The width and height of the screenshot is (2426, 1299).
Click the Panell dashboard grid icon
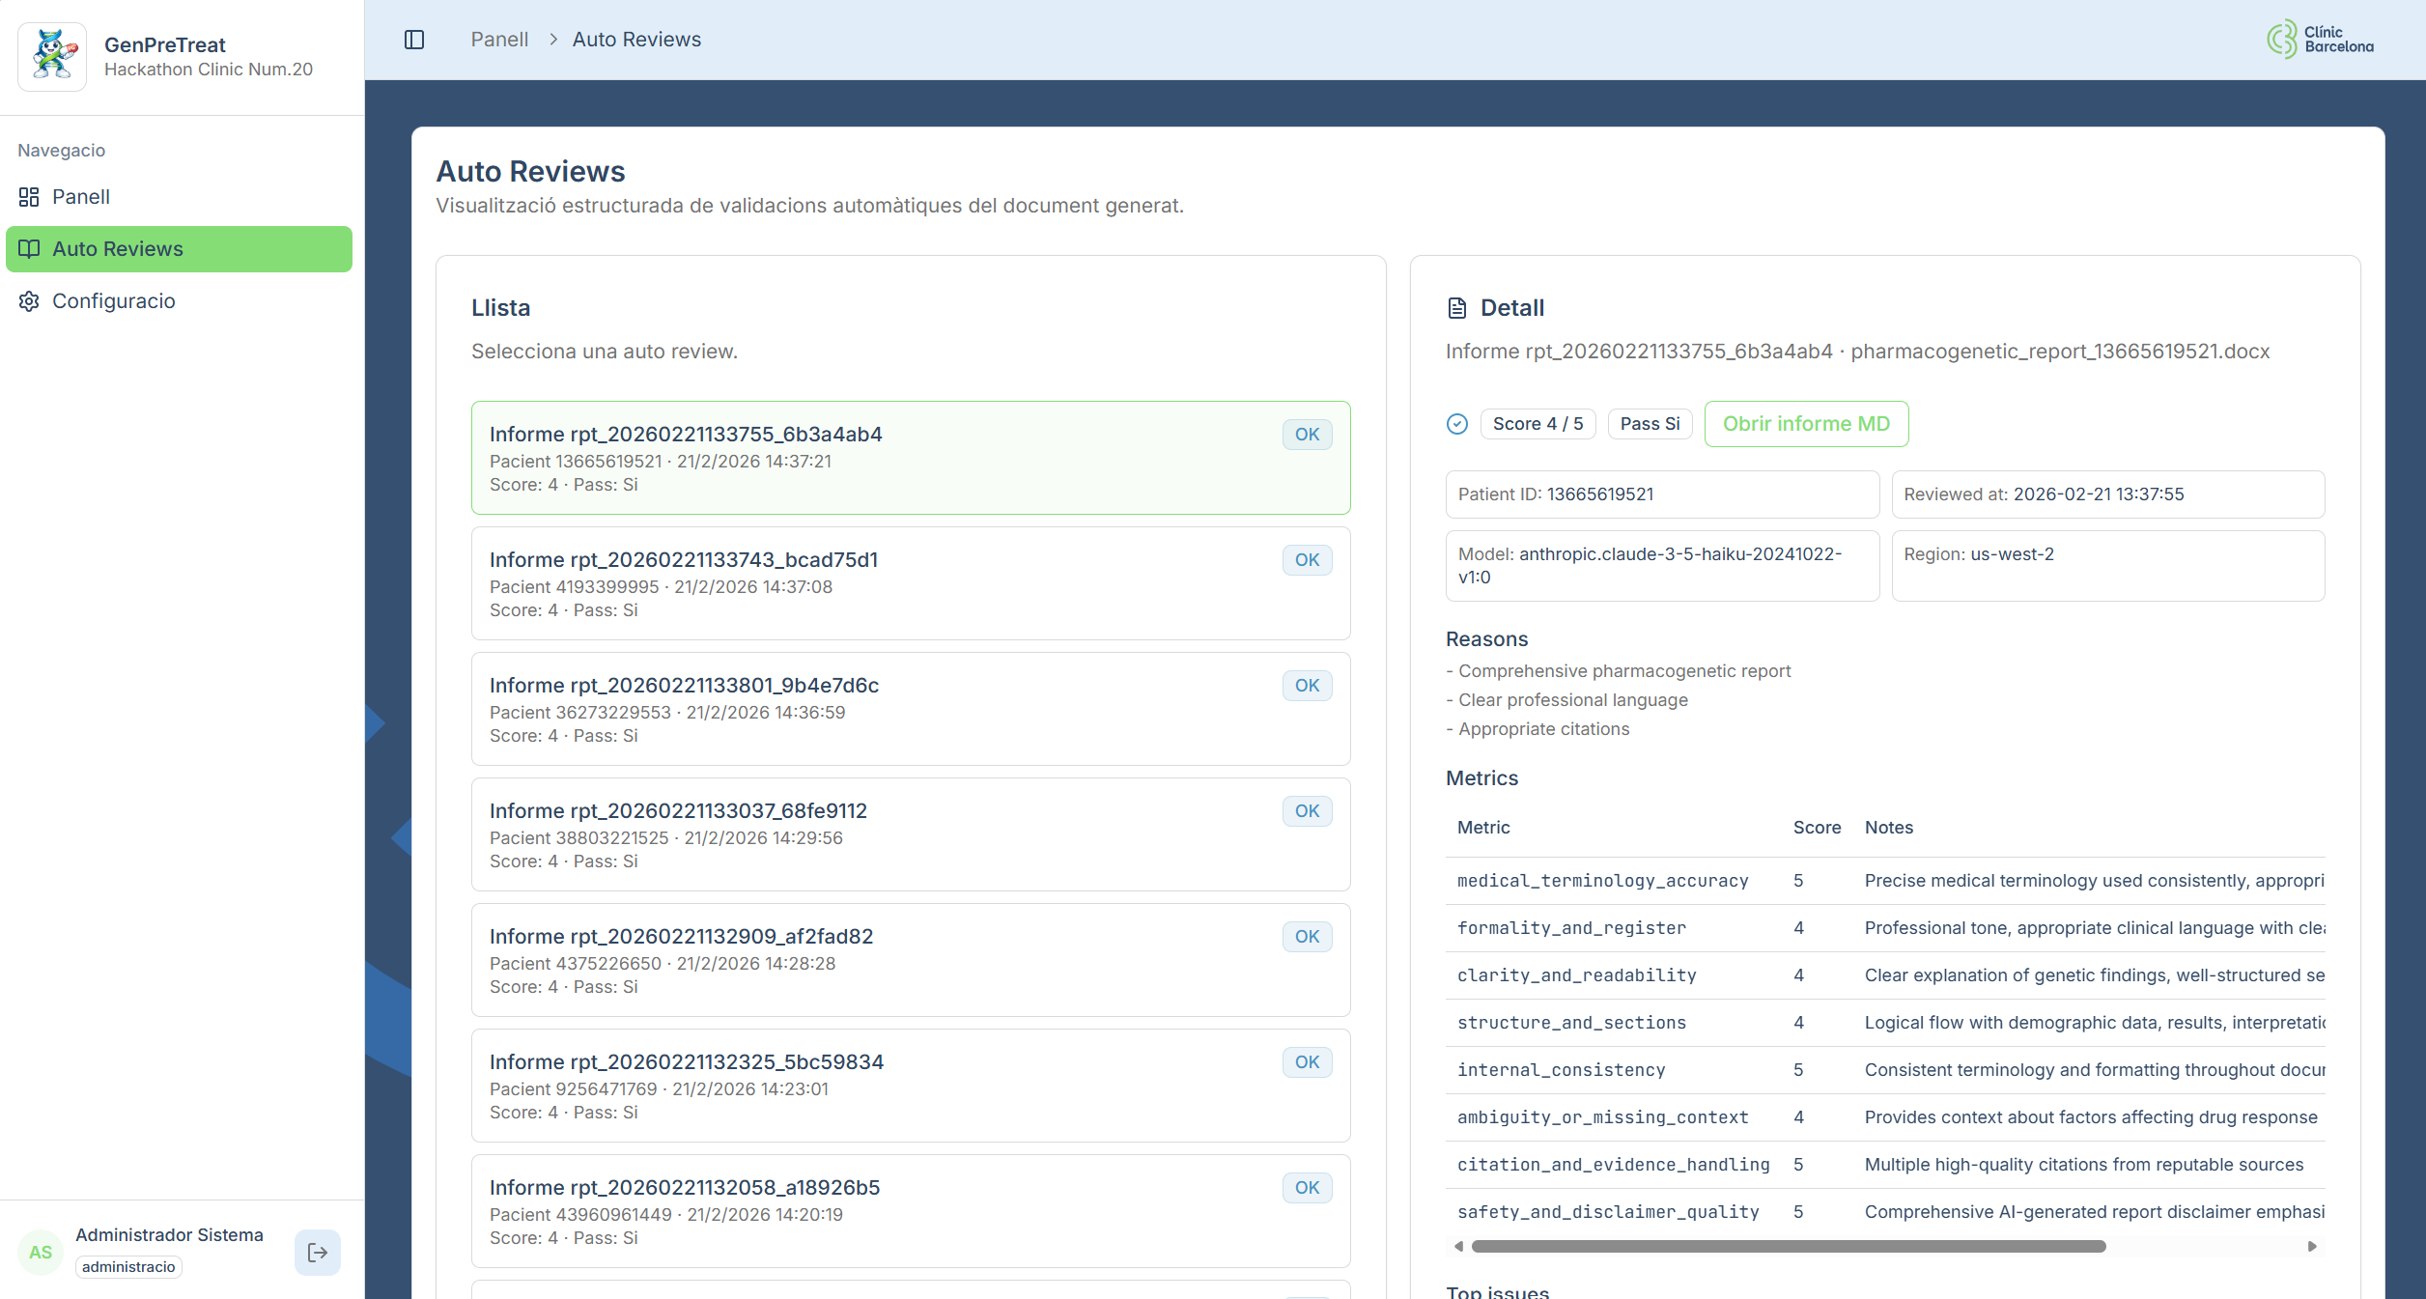pos(29,197)
